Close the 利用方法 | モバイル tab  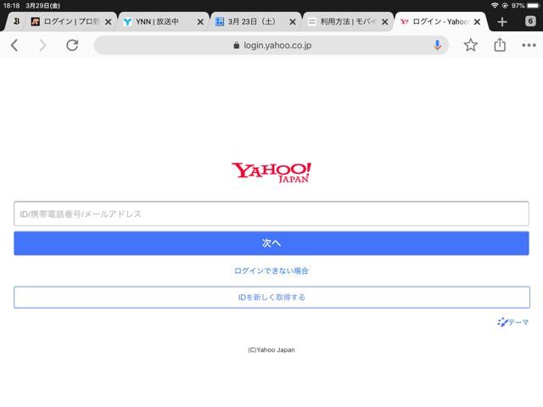pyautogui.click(x=384, y=22)
